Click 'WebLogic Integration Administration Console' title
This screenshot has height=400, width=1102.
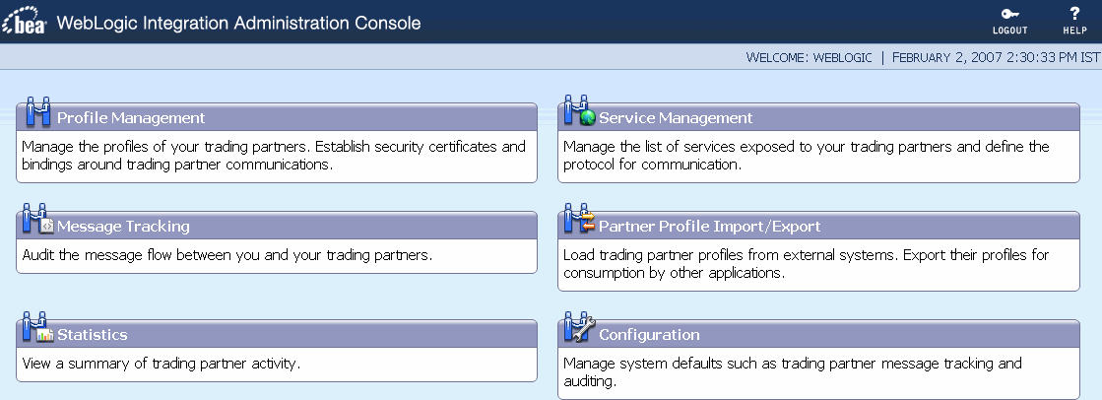(238, 23)
